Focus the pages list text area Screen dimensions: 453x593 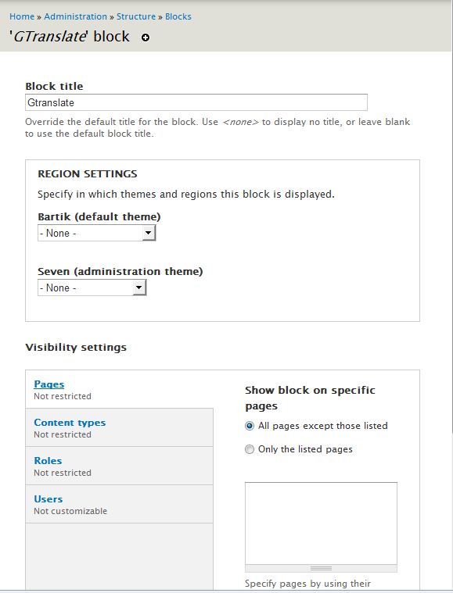(x=322, y=523)
